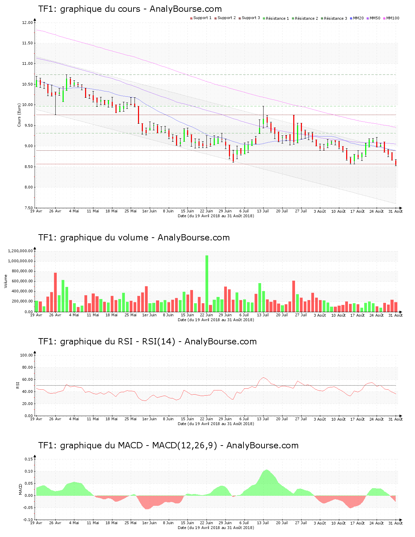This screenshot has height=537, width=415.
Task: Click the '13 Juil' date on price chart
Action: (x=263, y=211)
